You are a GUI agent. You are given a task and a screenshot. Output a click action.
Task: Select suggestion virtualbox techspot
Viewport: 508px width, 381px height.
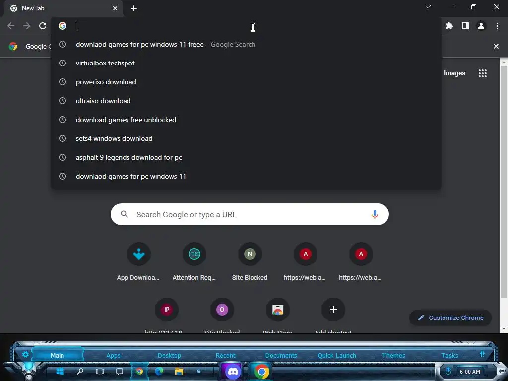pos(246,63)
